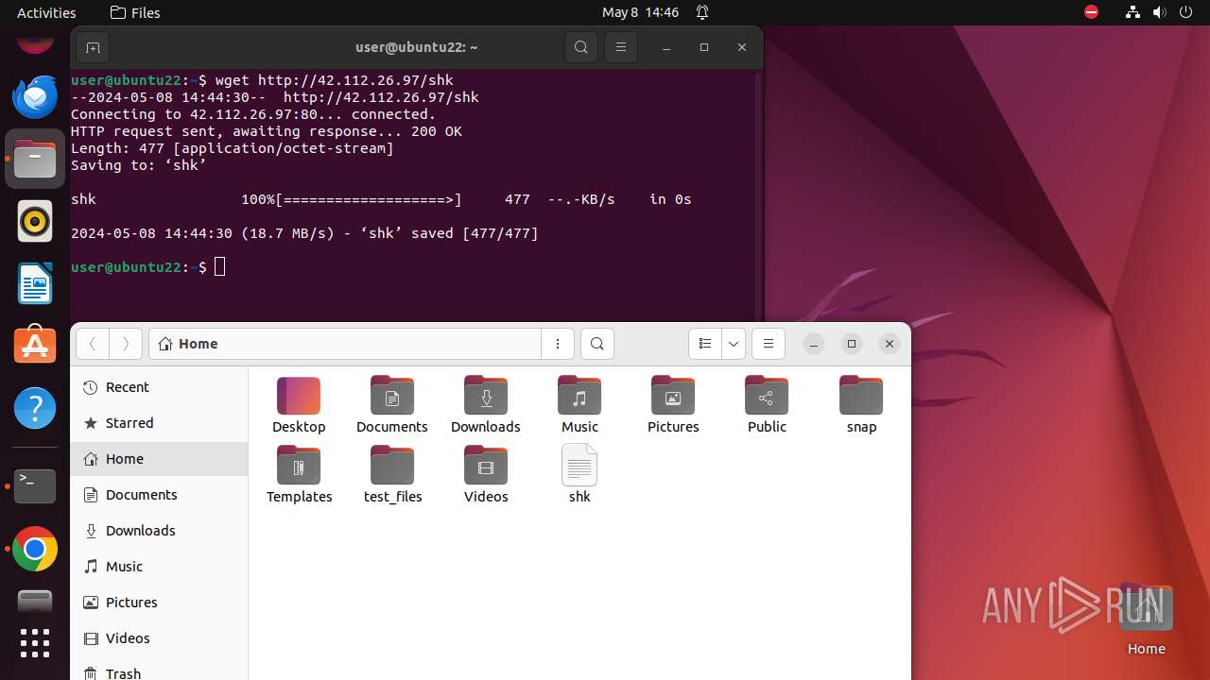1210x680 pixels.
Task: Click the red do-not-disturb tray icon
Action: (x=1092, y=12)
